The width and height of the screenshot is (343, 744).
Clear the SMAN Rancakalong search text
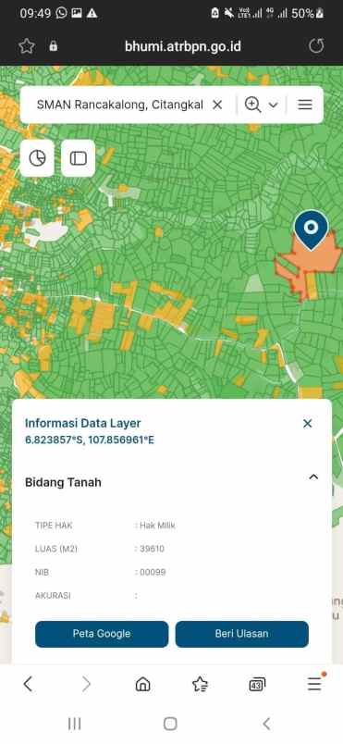pyautogui.click(x=217, y=105)
